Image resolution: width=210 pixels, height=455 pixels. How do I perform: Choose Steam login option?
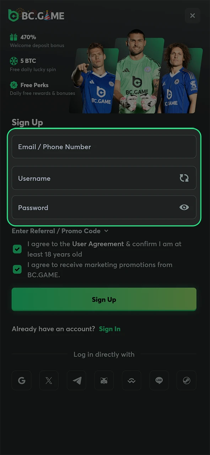coord(186,380)
